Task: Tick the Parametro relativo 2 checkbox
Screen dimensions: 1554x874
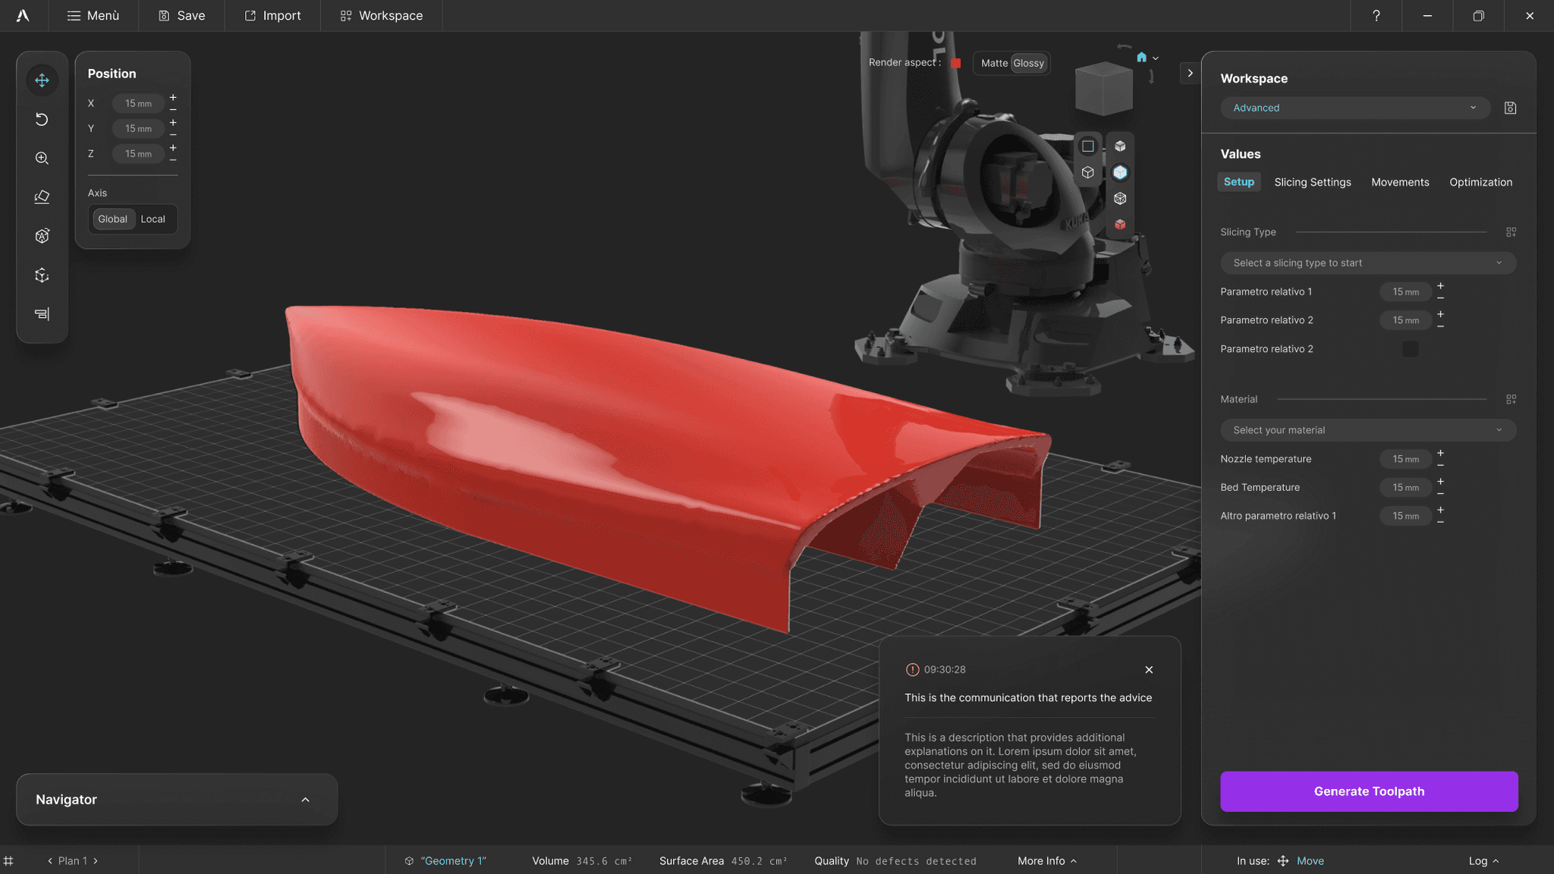Action: coord(1410,349)
